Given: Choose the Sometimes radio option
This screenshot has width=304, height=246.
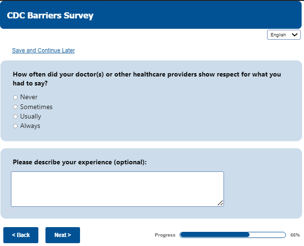Looking at the screenshot, I should [x=15, y=107].
